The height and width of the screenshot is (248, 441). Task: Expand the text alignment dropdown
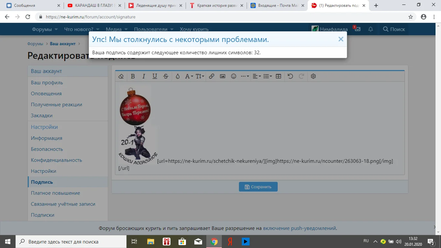click(x=256, y=76)
